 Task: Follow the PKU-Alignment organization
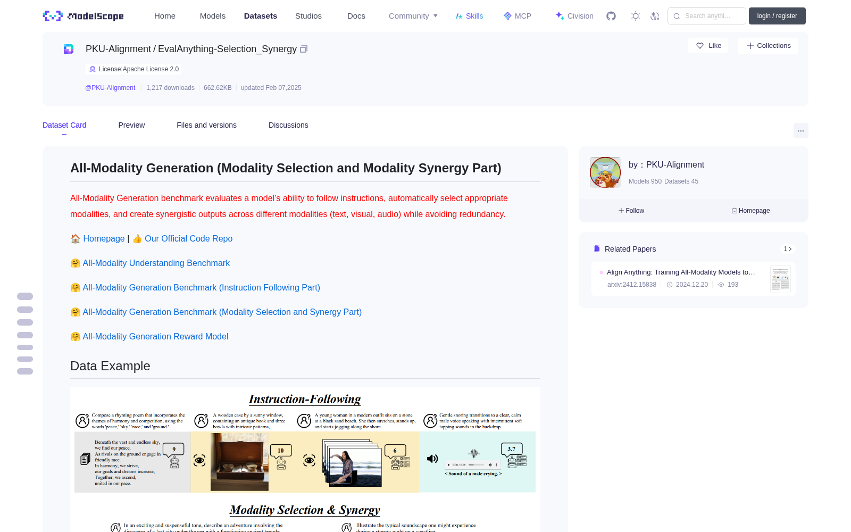(x=631, y=211)
